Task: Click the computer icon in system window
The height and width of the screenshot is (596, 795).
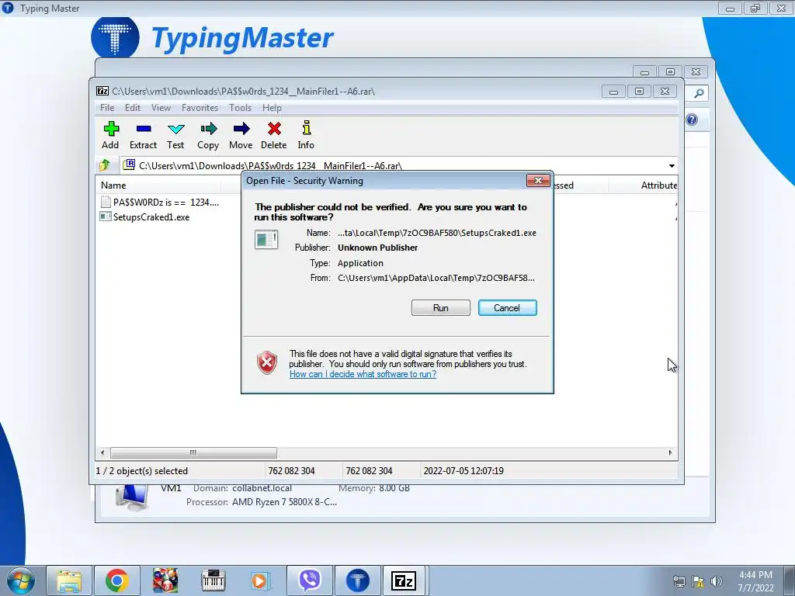Action: tap(132, 497)
